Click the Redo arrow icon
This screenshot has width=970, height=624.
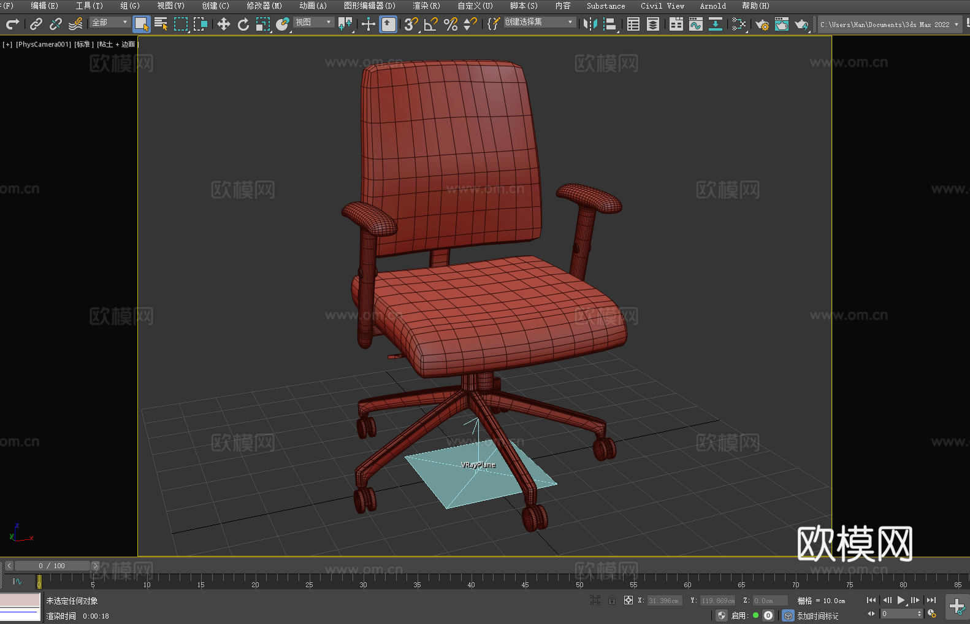pos(12,24)
